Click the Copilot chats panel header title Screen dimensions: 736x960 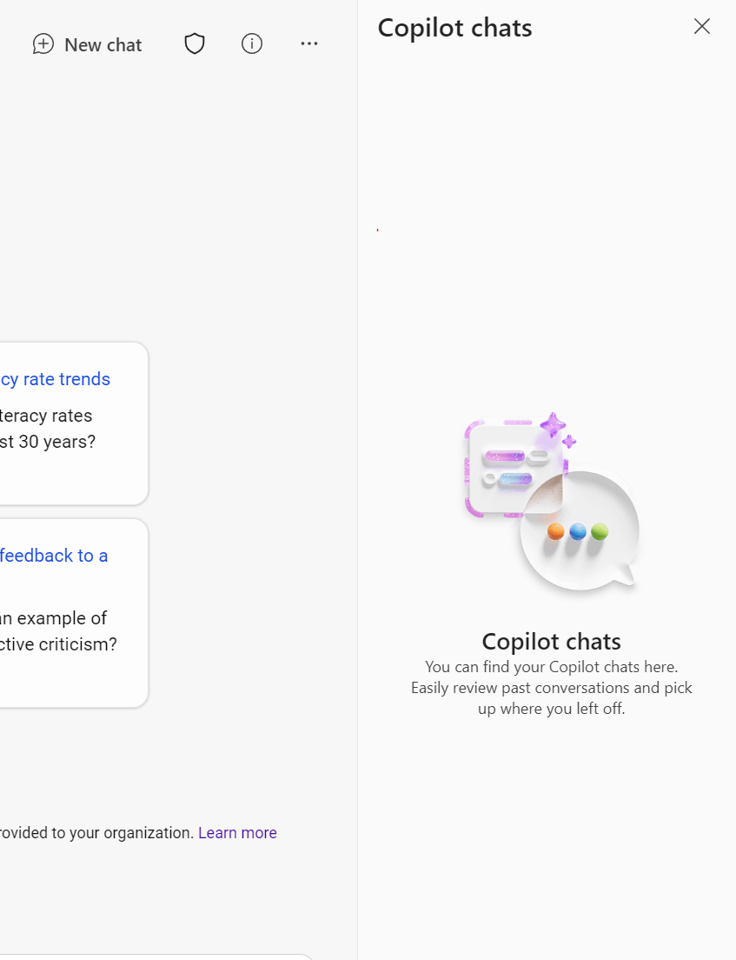[x=454, y=28]
